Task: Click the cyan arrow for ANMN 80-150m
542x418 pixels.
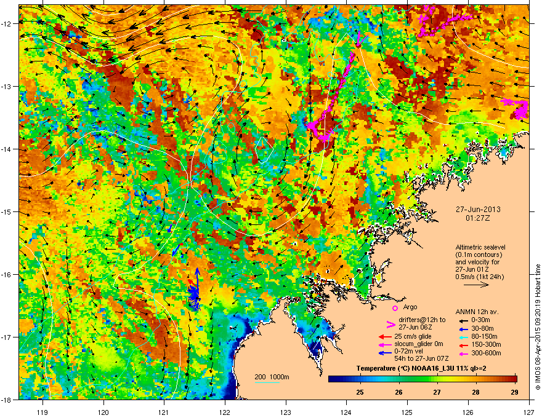Action: (464, 337)
